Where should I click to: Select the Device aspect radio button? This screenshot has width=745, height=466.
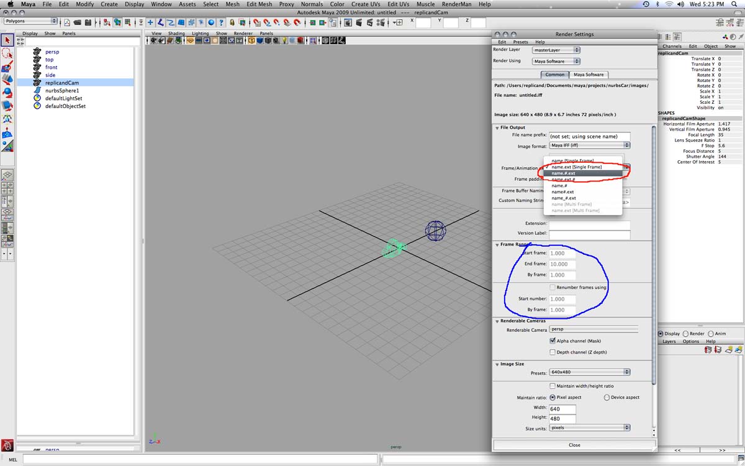click(x=607, y=398)
